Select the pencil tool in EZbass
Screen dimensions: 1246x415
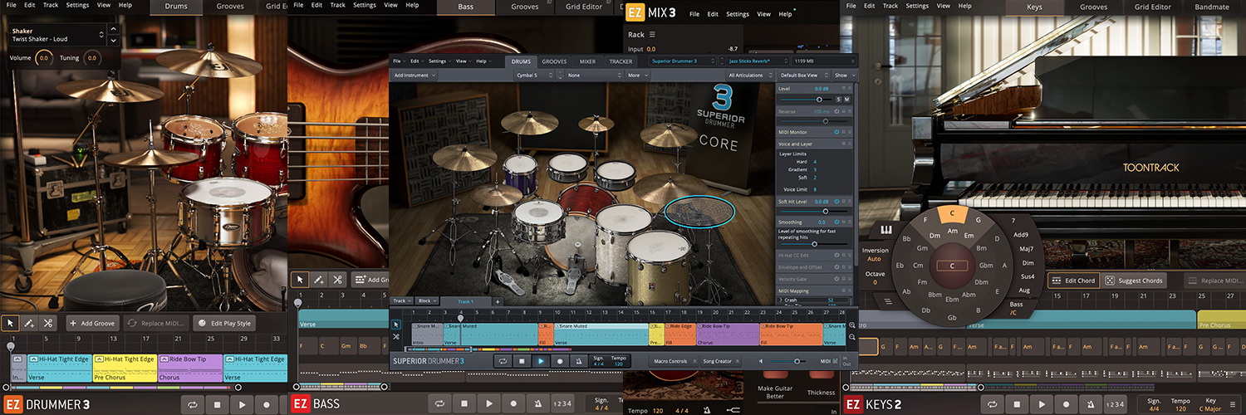click(319, 280)
